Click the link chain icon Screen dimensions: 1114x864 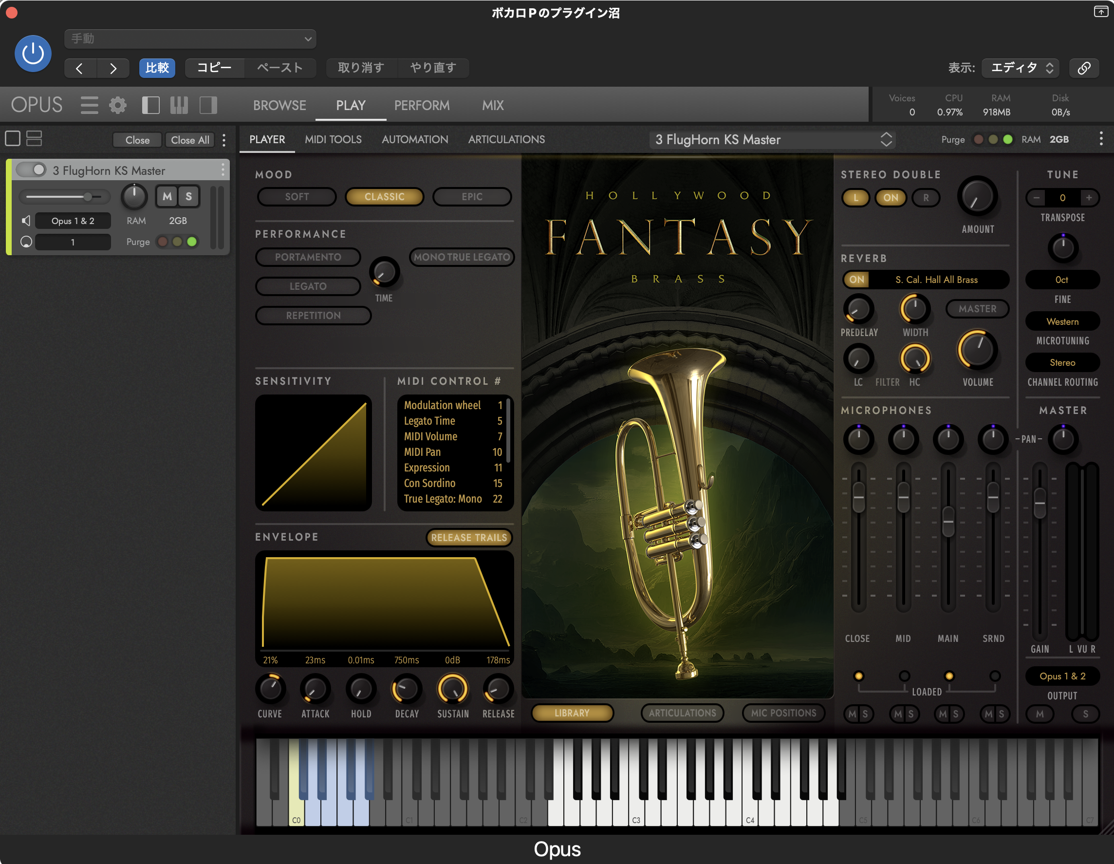[1084, 68]
